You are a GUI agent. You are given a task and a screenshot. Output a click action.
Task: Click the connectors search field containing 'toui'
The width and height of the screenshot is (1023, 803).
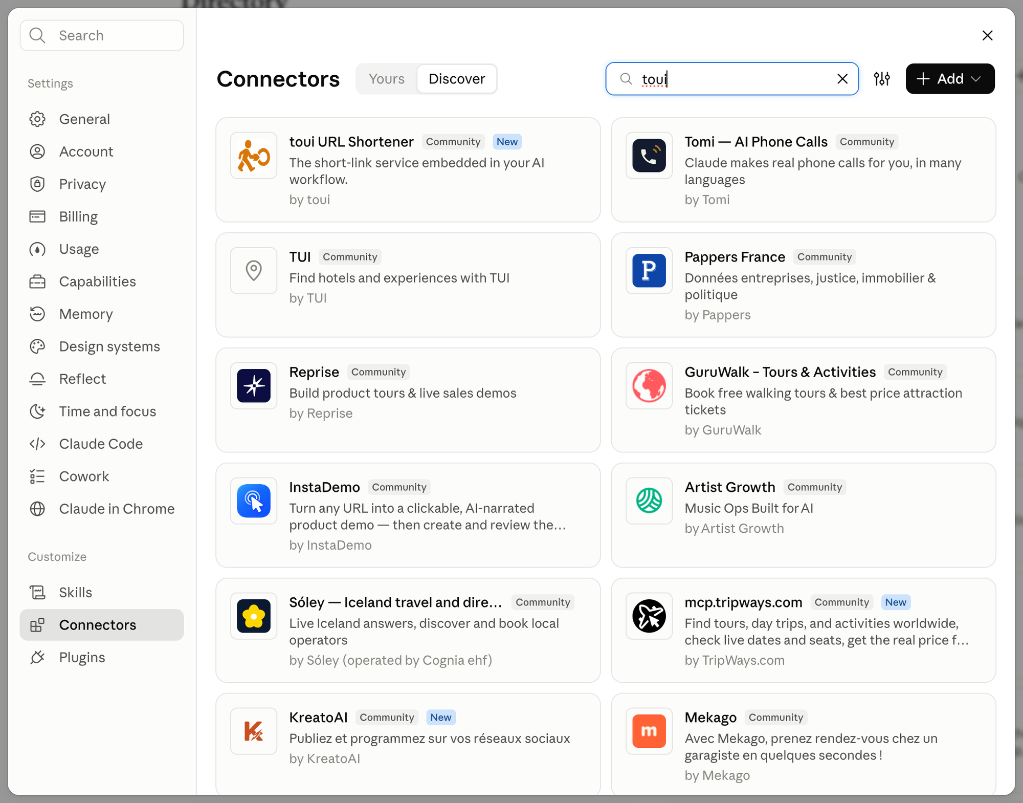click(x=732, y=79)
